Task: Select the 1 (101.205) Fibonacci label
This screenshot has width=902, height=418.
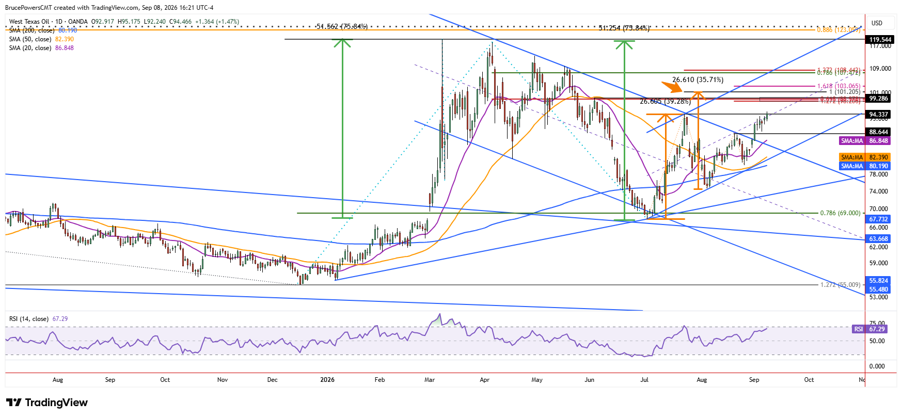Action: (845, 92)
